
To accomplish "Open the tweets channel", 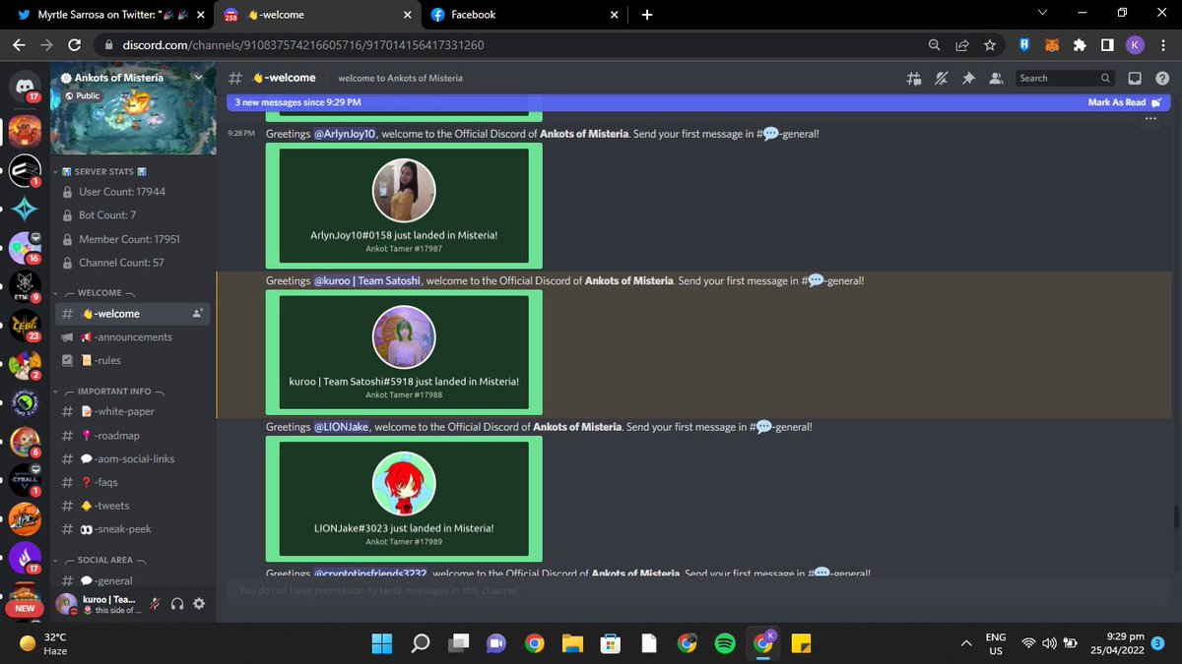I will (x=132, y=506).
